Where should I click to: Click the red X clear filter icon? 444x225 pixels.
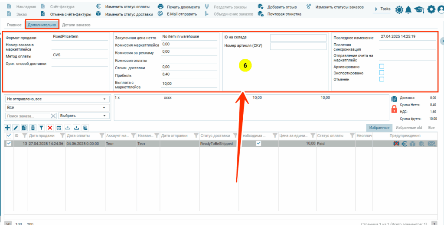(50, 128)
